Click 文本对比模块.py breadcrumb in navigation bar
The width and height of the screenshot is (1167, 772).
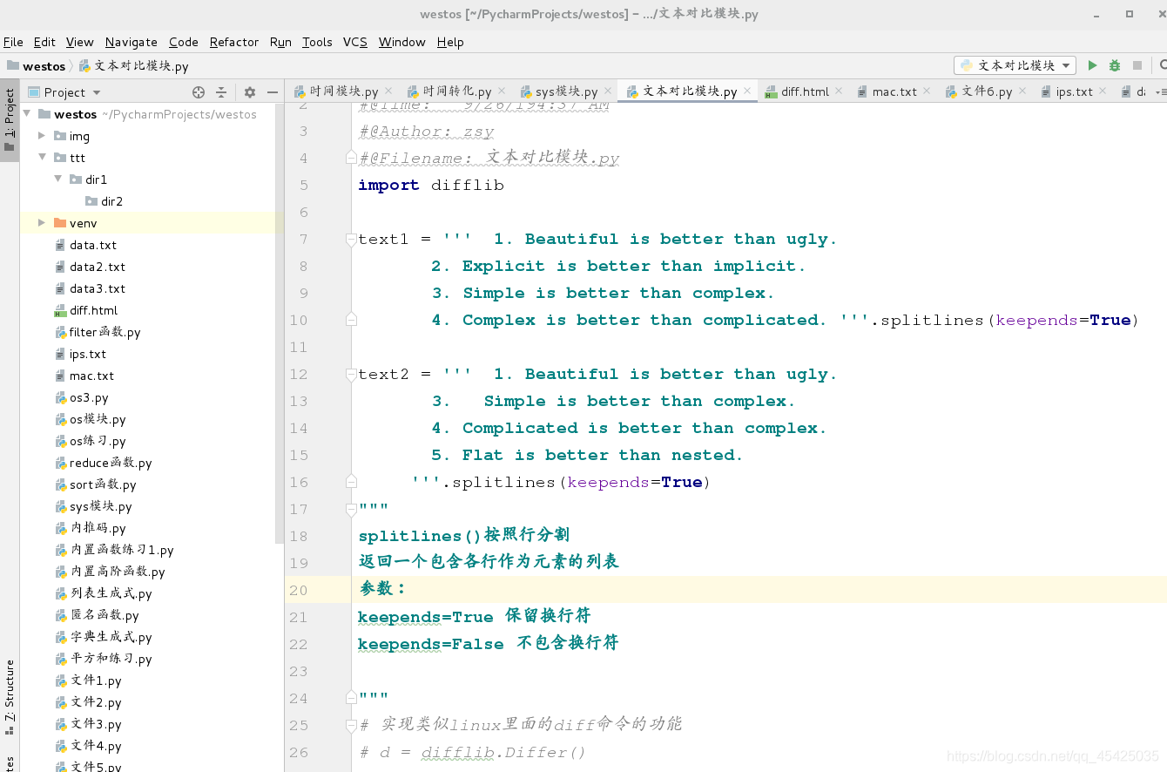(134, 65)
